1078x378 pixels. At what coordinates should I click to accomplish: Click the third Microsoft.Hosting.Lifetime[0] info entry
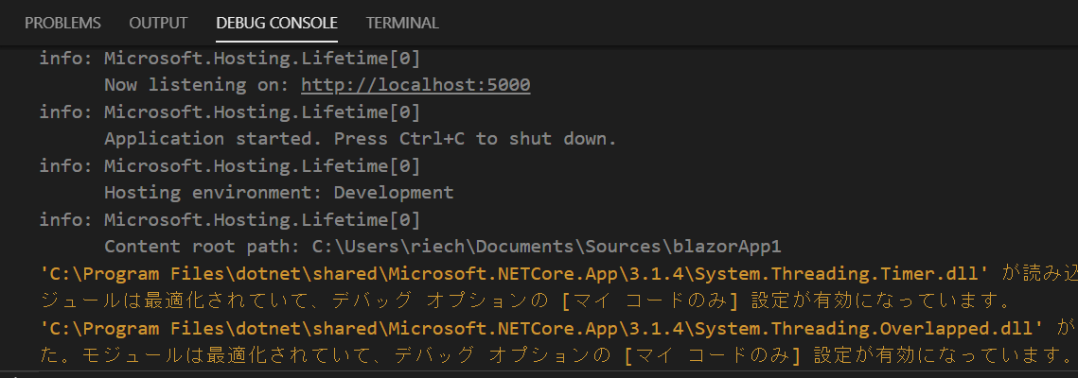(230, 165)
